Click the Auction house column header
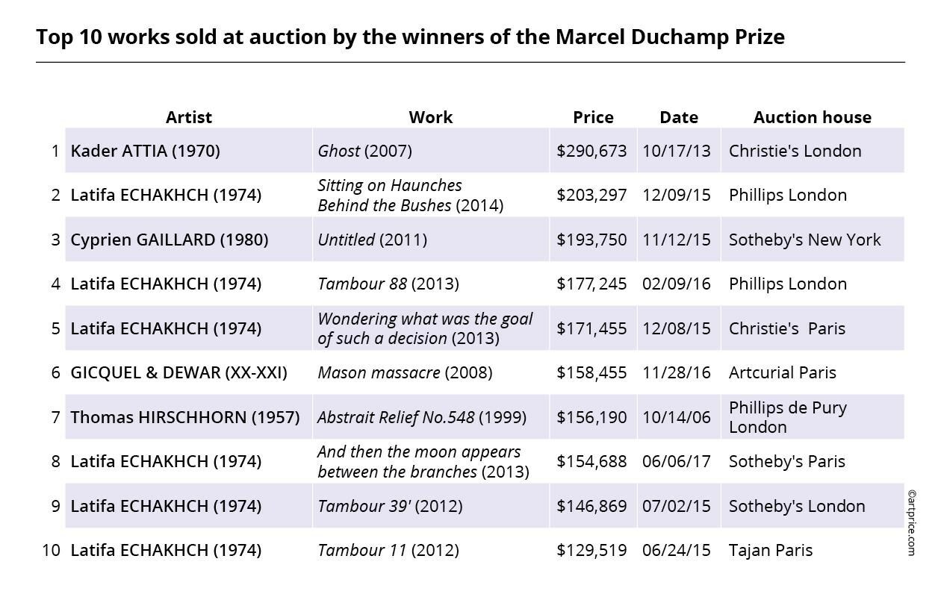Image resolution: width=941 pixels, height=597 pixels. click(812, 117)
